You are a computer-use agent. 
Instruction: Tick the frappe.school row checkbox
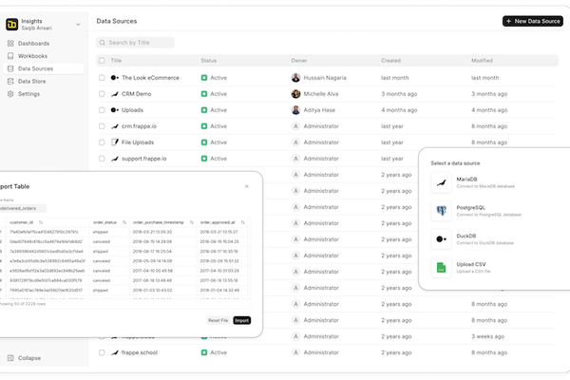102,352
